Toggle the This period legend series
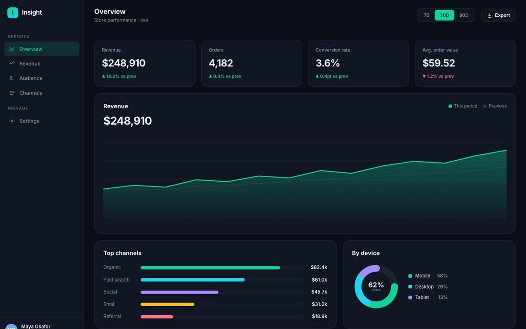Image resolution: width=526 pixels, height=329 pixels. (x=462, y=106)
